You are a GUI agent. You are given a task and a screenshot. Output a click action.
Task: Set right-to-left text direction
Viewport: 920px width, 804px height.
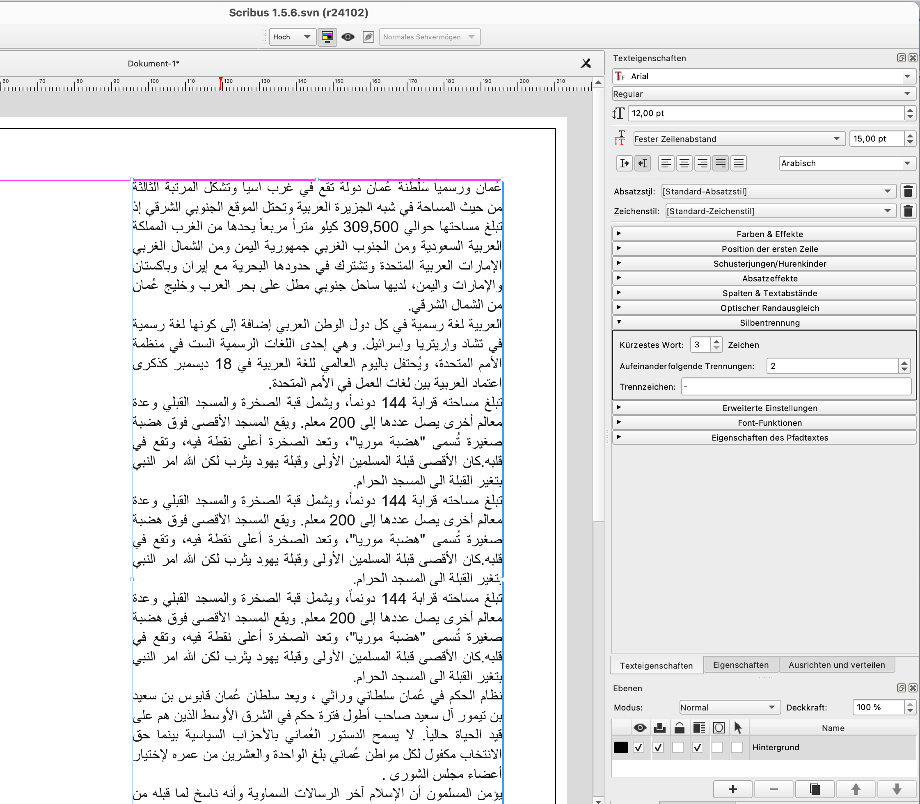(x=643, y=163)
